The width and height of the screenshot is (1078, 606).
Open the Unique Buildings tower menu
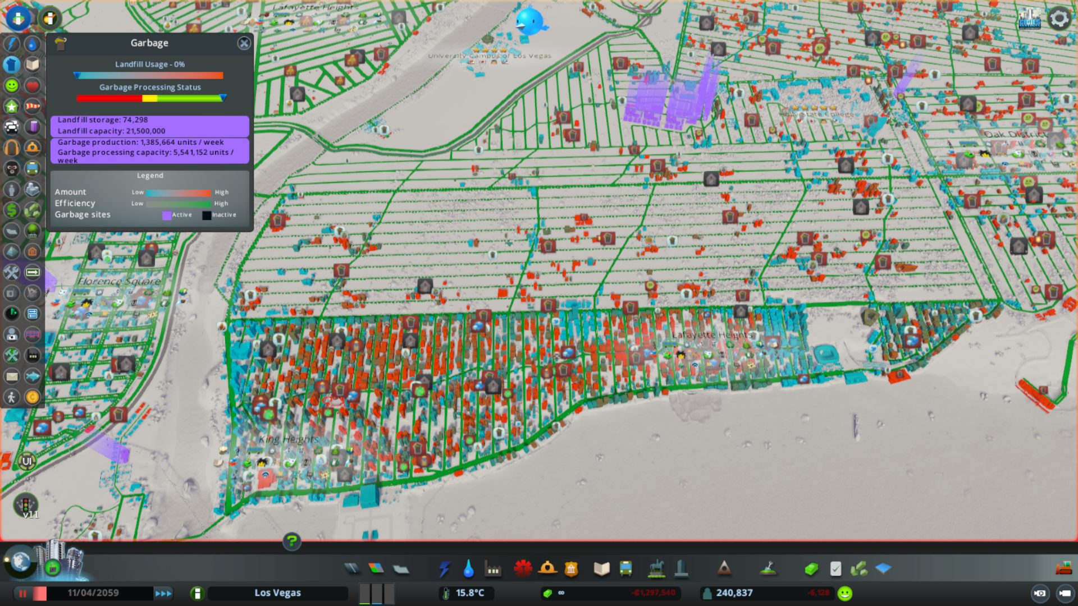[x=681, y=569]
